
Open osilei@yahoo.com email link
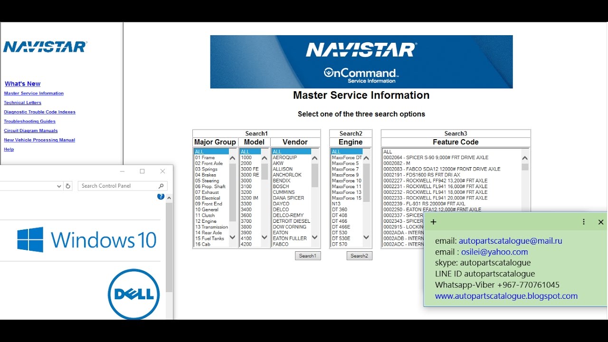[x=494, y=252]
